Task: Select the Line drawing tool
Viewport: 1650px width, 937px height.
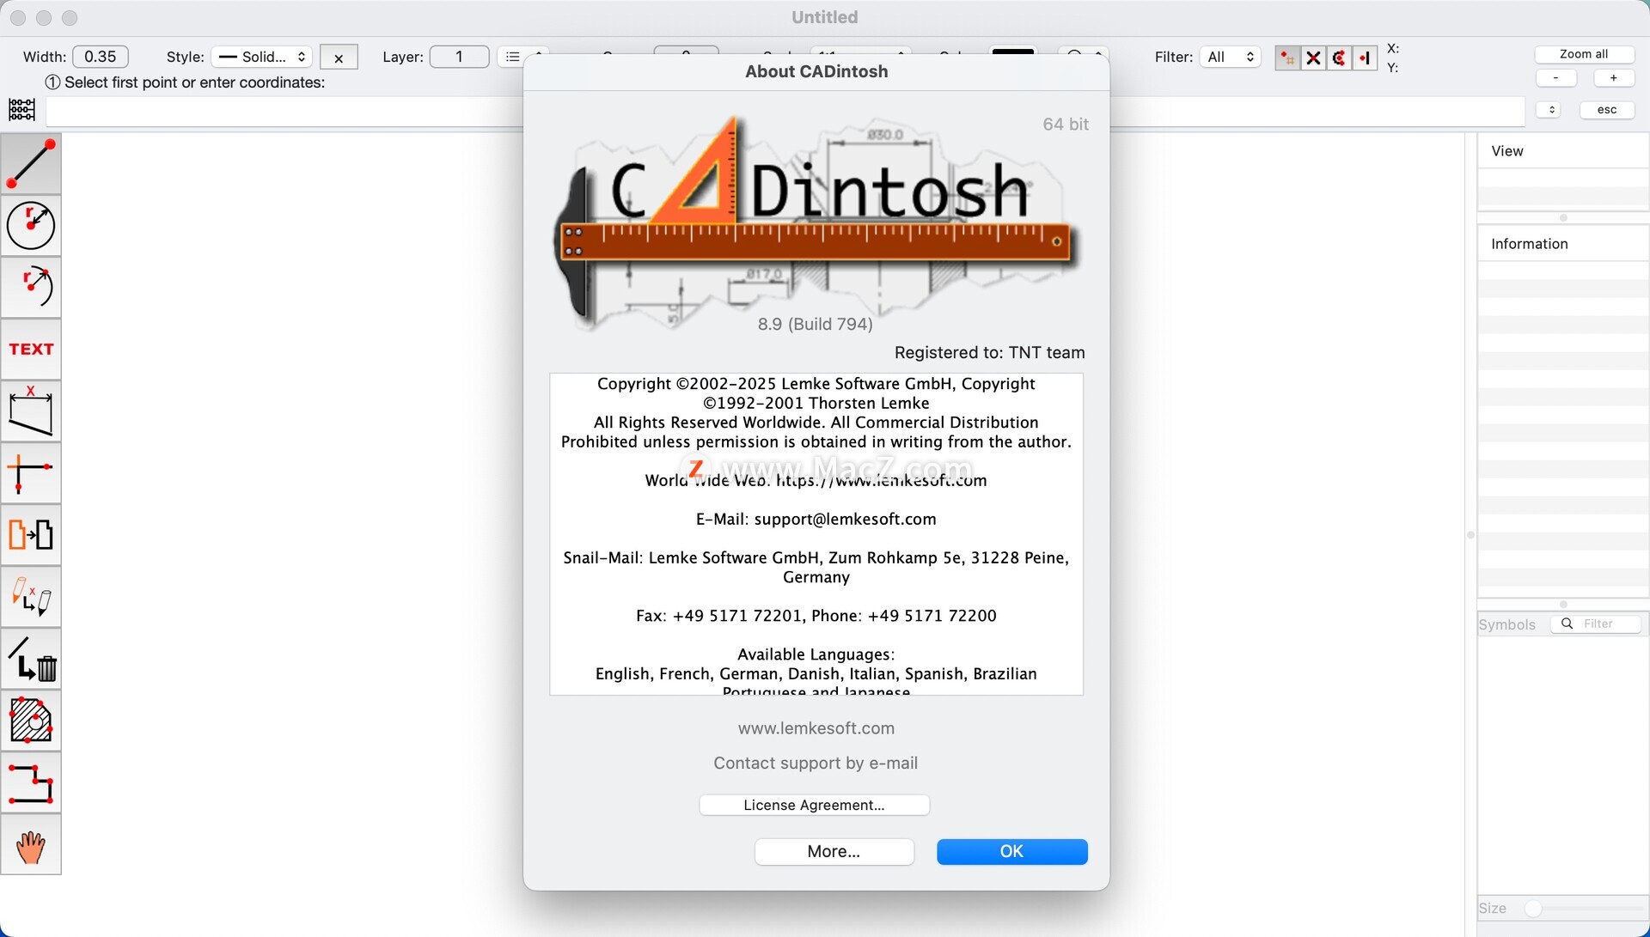Action: (x=31, y=164)
